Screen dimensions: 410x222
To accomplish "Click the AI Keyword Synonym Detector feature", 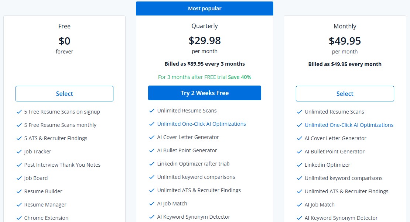I will pos(194,217).
